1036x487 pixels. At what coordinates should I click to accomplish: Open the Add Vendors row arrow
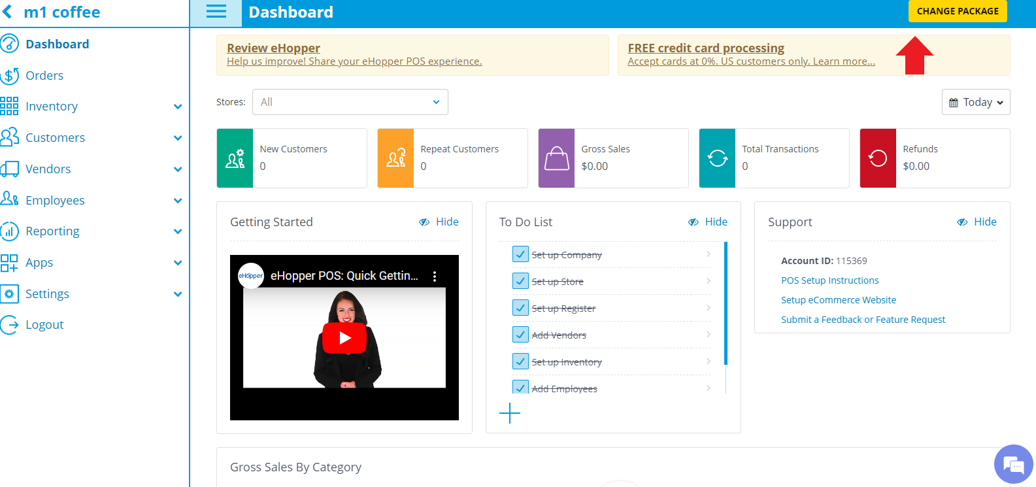click(x=709, y=334)
